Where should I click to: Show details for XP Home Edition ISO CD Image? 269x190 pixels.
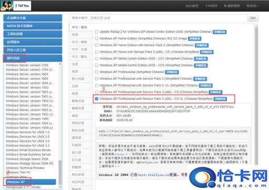194,39
